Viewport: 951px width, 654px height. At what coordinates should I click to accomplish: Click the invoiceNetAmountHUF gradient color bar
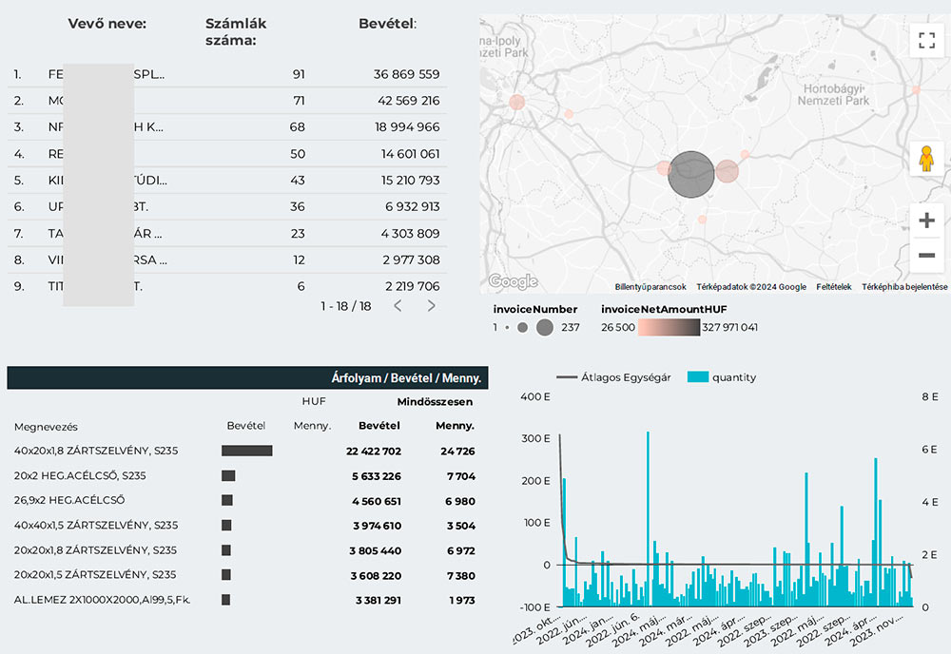click(x=670, y=328)
